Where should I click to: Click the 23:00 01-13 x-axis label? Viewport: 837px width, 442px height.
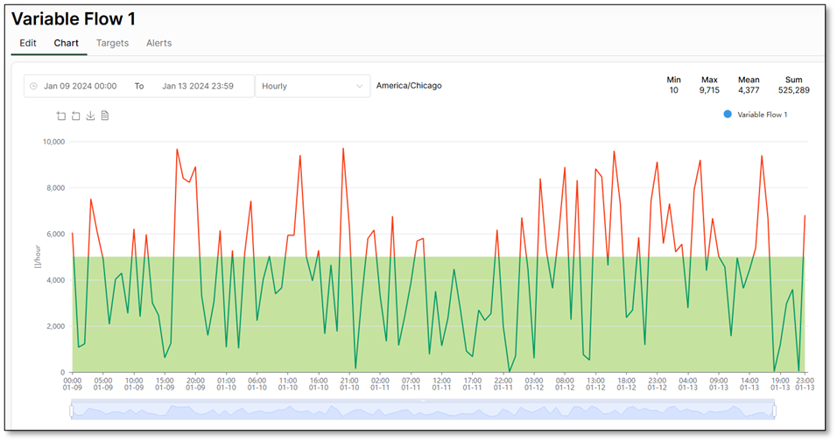[x=805, y=384]
